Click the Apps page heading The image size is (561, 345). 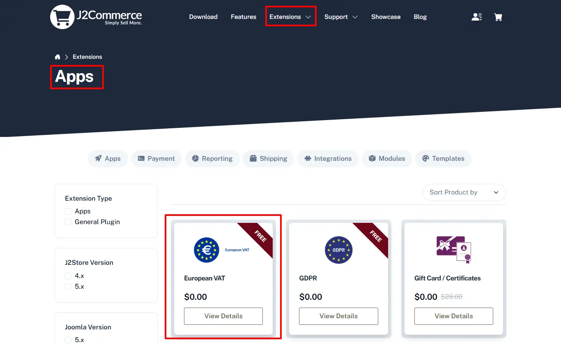click(x=74, y=76)
